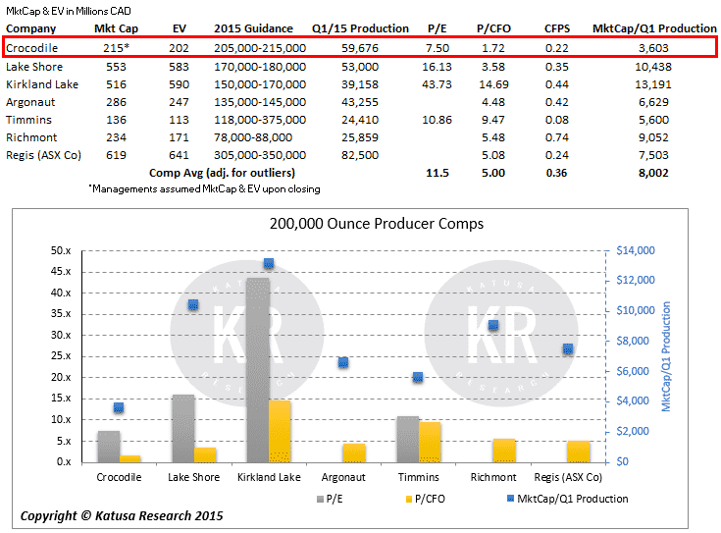Image resolution: width=721 pixels, height=533 pixels.
Task: Select the 2015 Guidance column header
Action: point(253,28)
